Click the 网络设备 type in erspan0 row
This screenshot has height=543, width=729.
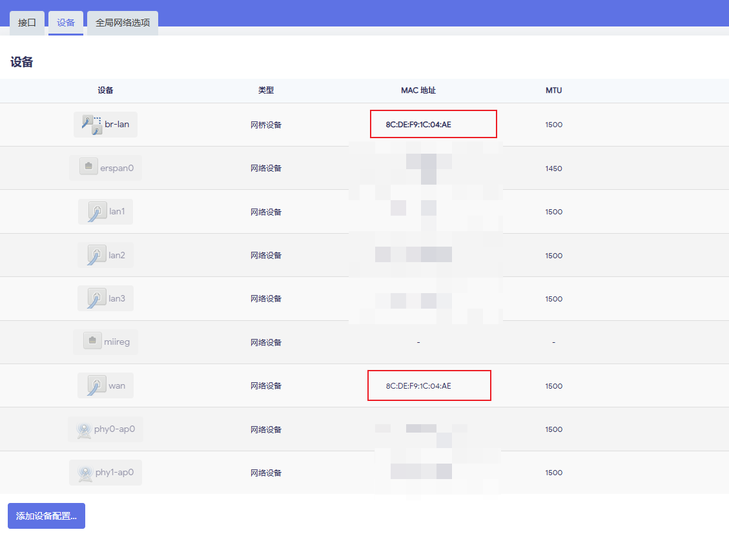[x=266, y=169]
